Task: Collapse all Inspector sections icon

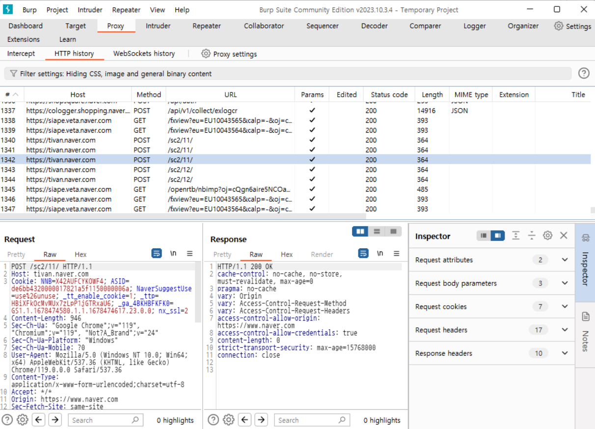Action: [532, 236]
